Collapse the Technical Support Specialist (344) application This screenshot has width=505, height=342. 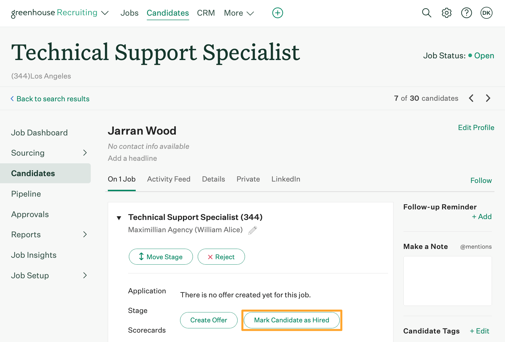tap(119, 217)
